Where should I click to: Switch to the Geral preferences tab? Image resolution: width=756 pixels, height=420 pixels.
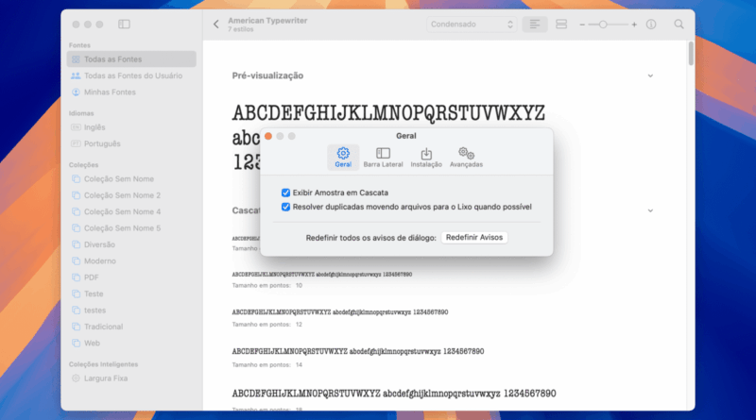click(343, 157)
